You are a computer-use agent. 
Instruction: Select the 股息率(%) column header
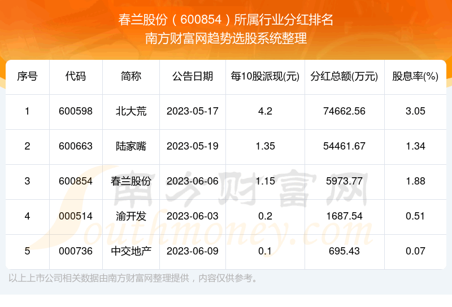click(415, 76)
